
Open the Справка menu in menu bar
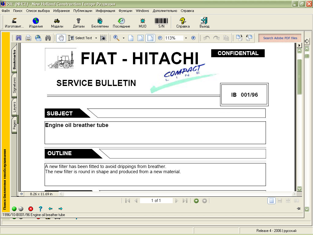(x=187, y=11)
